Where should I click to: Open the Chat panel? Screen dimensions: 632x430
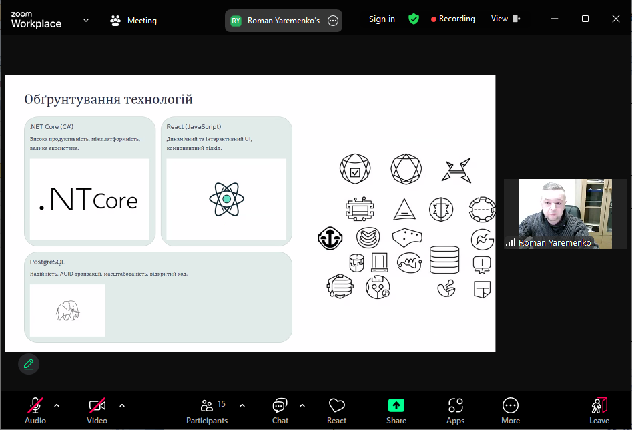280,410
